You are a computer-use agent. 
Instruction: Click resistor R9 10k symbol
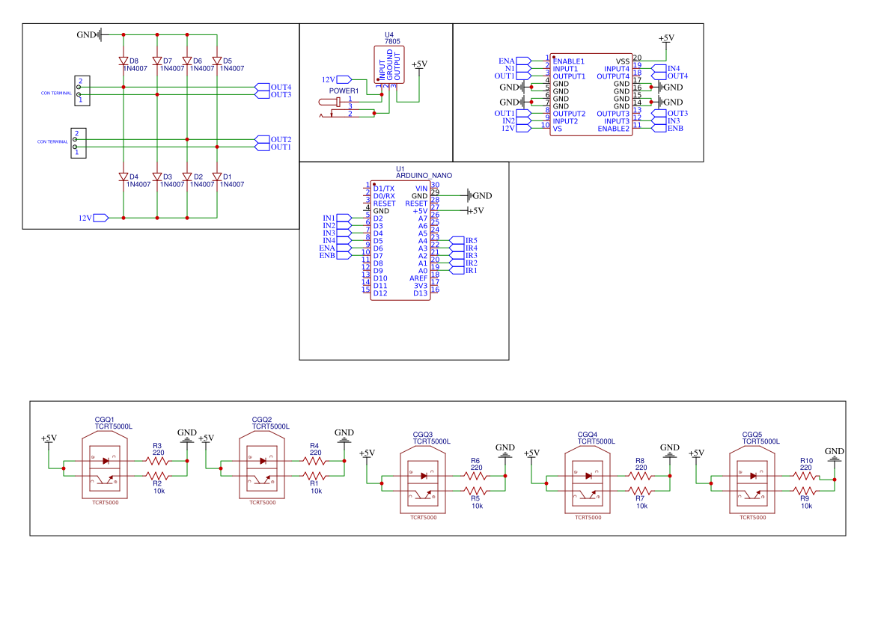pyautogui.click(x=805, y=491)
